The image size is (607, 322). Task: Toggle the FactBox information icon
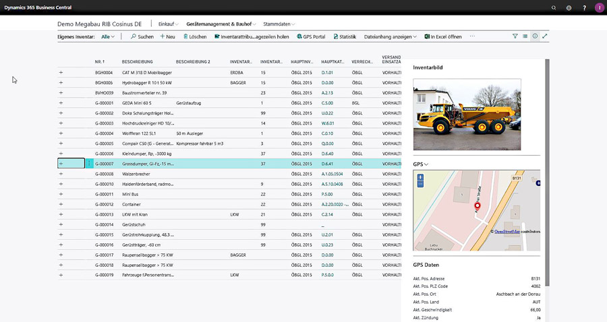click(x=535, y=36)
